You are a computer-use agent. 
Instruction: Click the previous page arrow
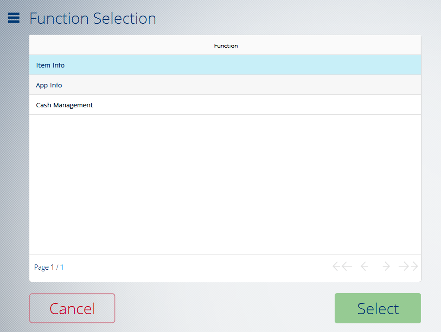tap(364, 266)
